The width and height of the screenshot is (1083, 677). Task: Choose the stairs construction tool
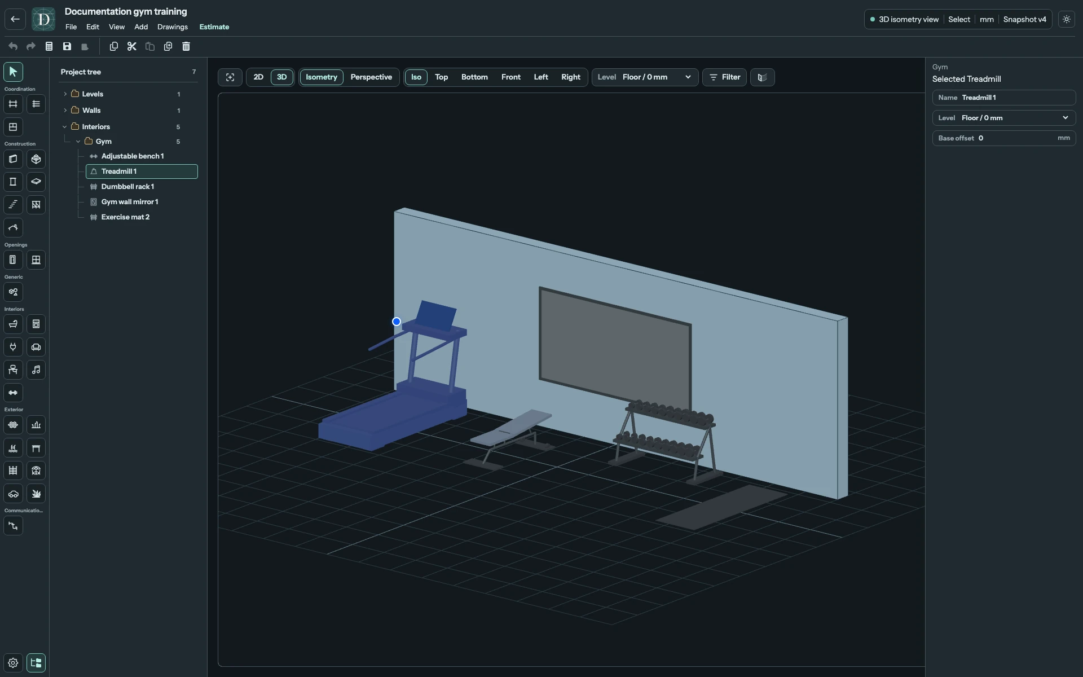point(13,205)
